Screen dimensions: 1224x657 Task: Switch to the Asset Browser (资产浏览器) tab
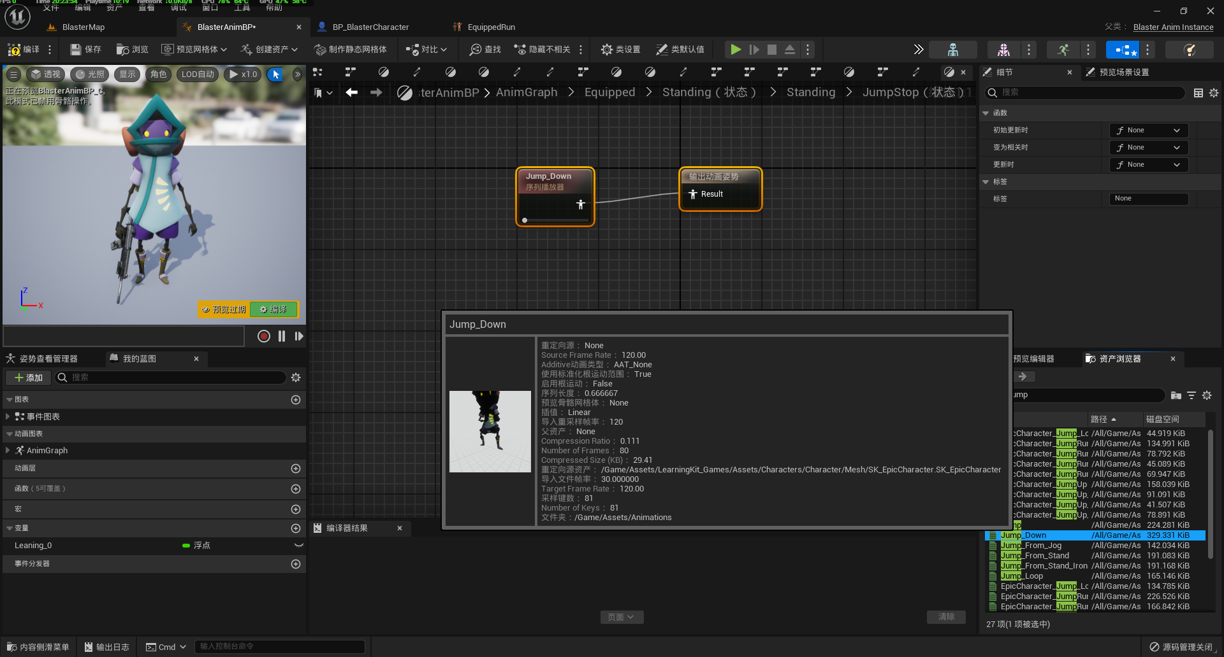tap(1120, 359)
